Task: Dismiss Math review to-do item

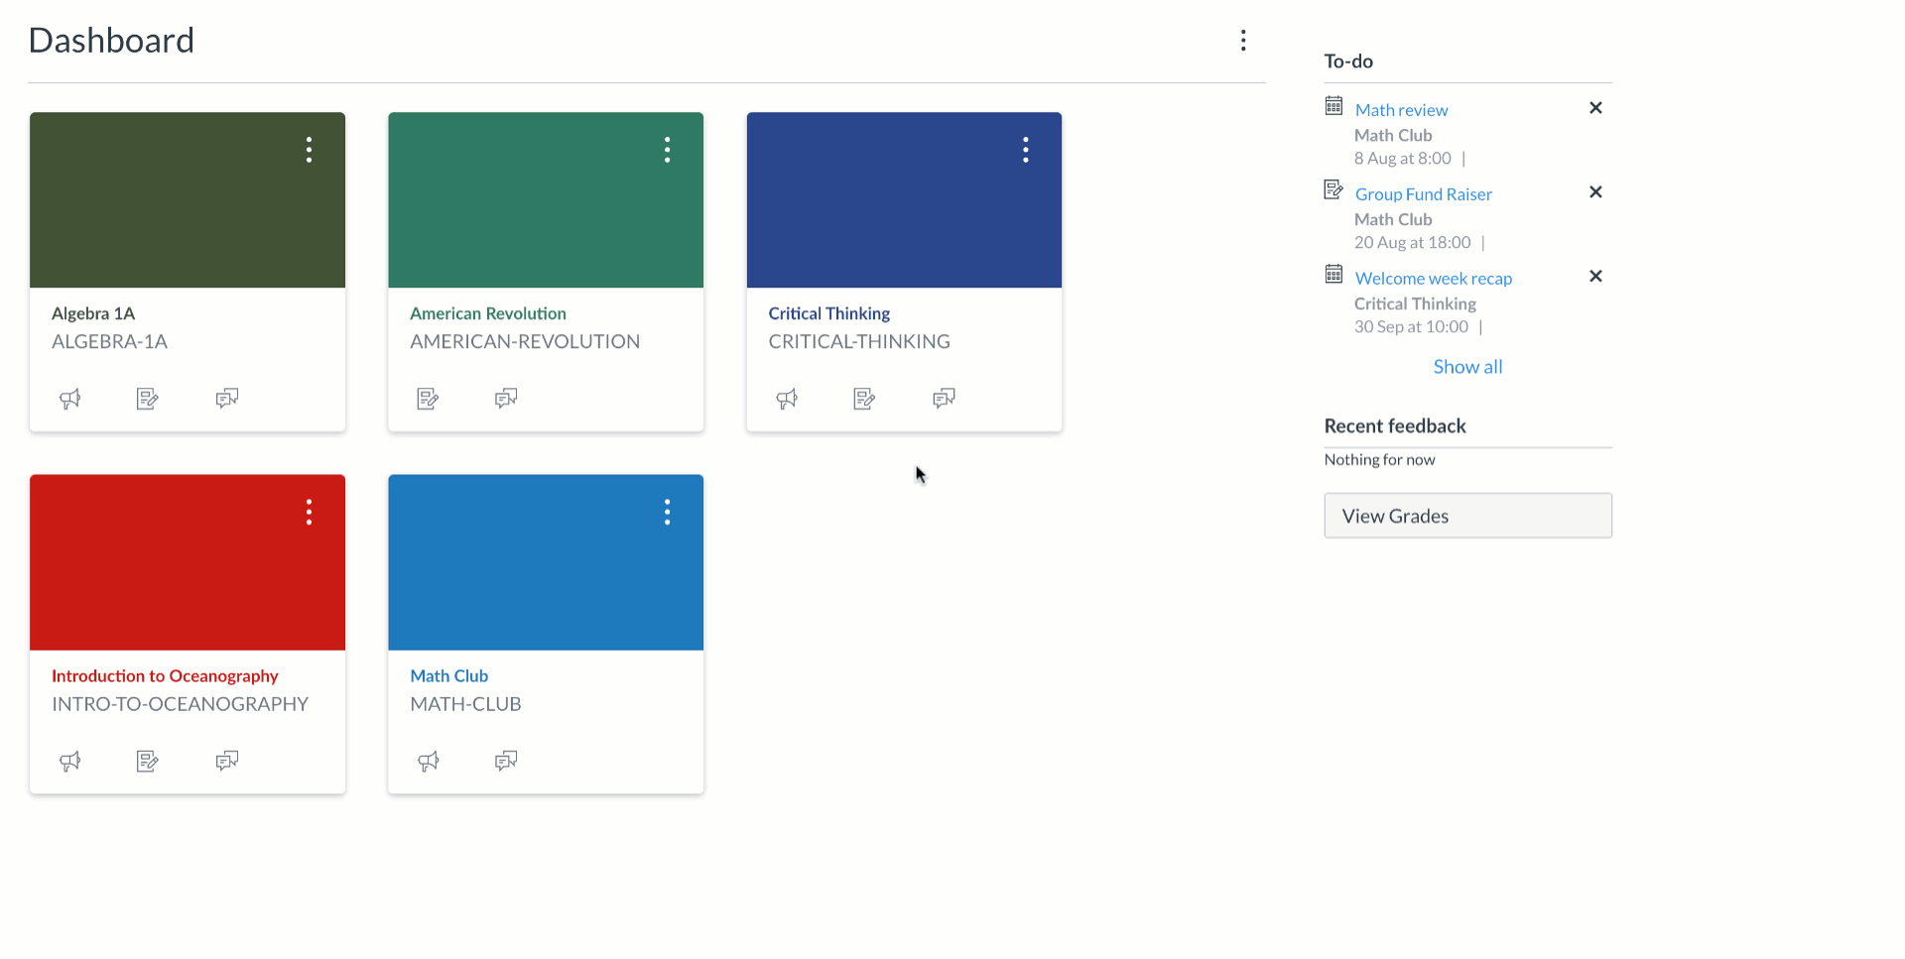Action: click(x=1595, y=108)
